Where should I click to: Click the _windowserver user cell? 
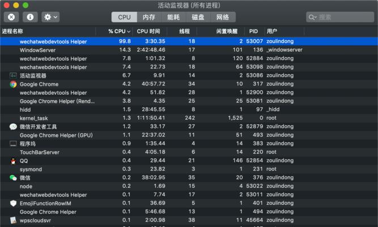(284, 50)
